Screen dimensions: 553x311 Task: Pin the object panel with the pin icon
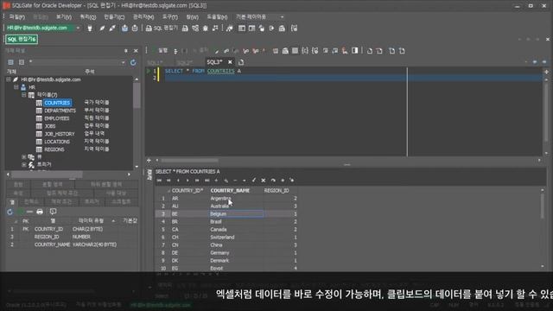(126, 51)
